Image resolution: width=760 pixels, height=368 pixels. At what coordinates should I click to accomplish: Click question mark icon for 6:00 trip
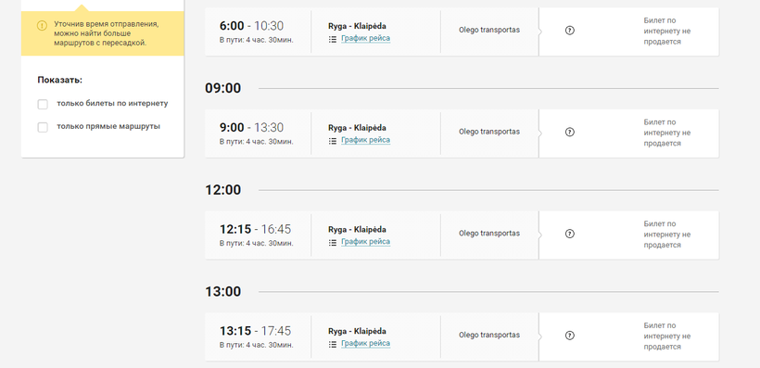(570, 30)
